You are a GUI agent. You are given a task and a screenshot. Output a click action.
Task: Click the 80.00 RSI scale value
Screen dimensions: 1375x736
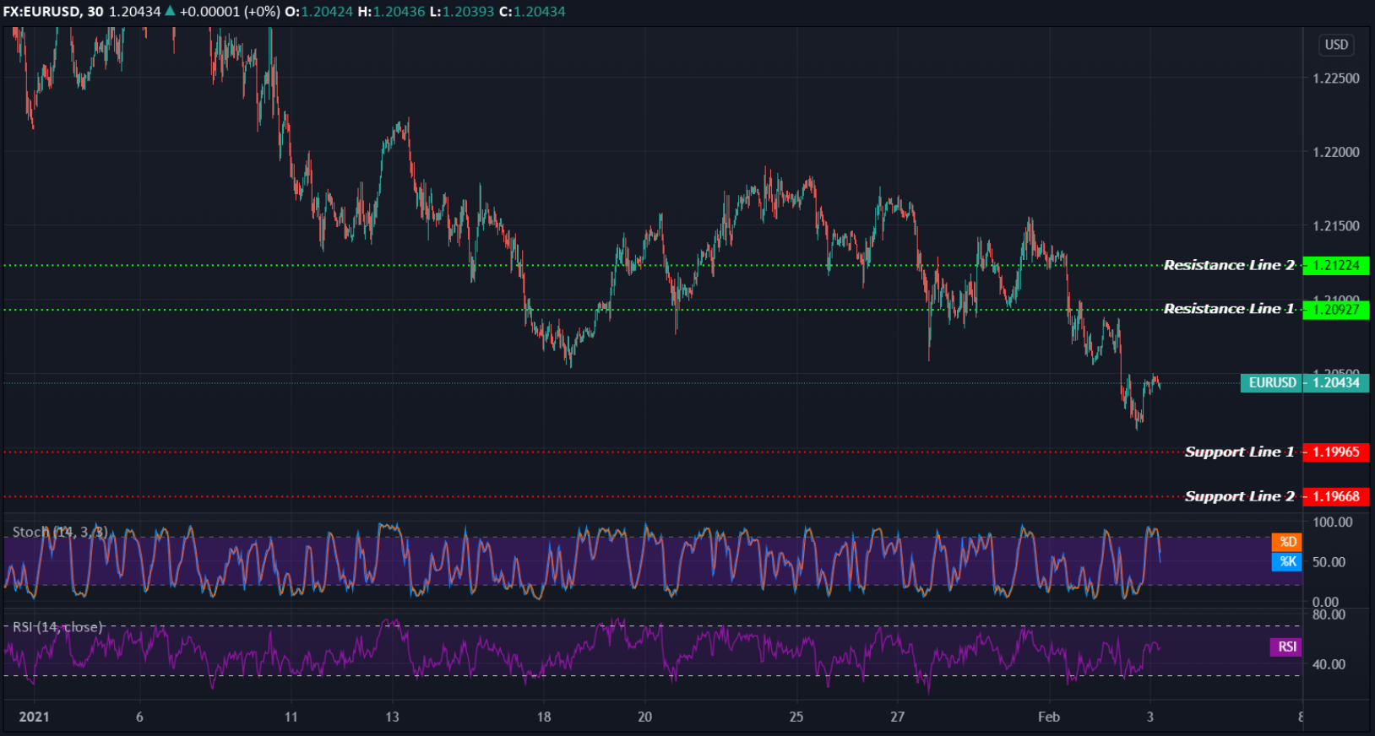tap(1329, 614)
